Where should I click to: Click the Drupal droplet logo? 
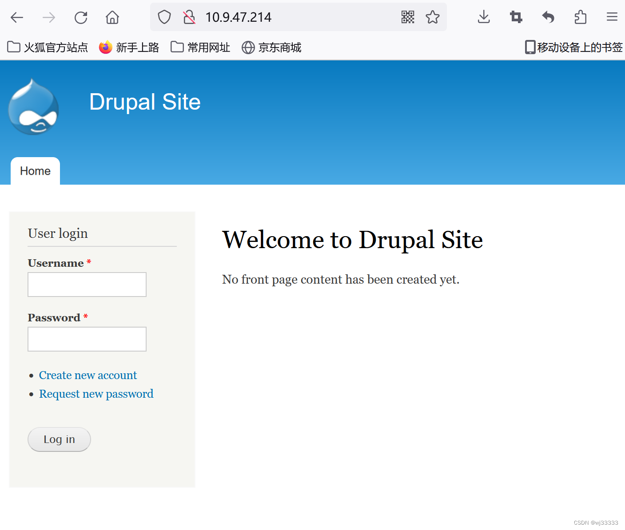(x=33, y=107)
